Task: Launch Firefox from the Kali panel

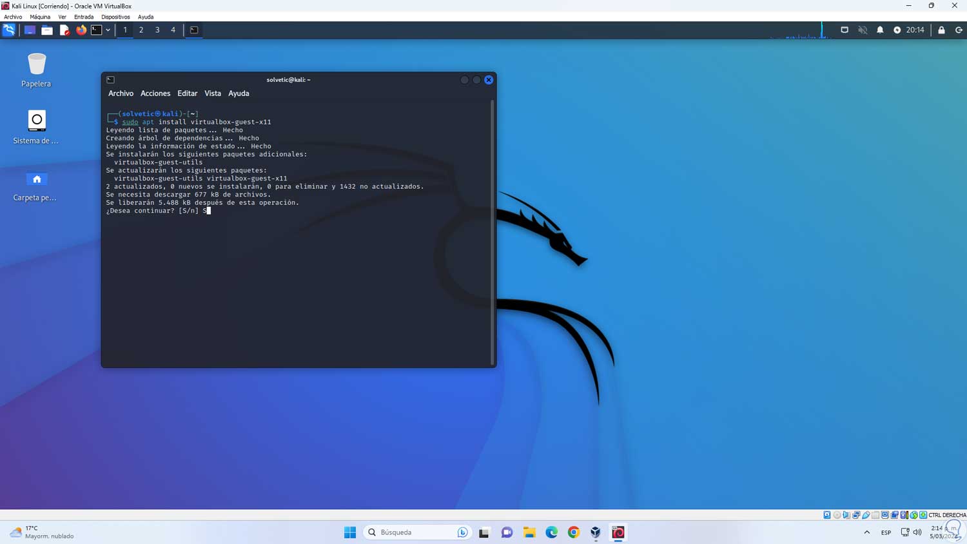Action: click(x=81, y=30)
